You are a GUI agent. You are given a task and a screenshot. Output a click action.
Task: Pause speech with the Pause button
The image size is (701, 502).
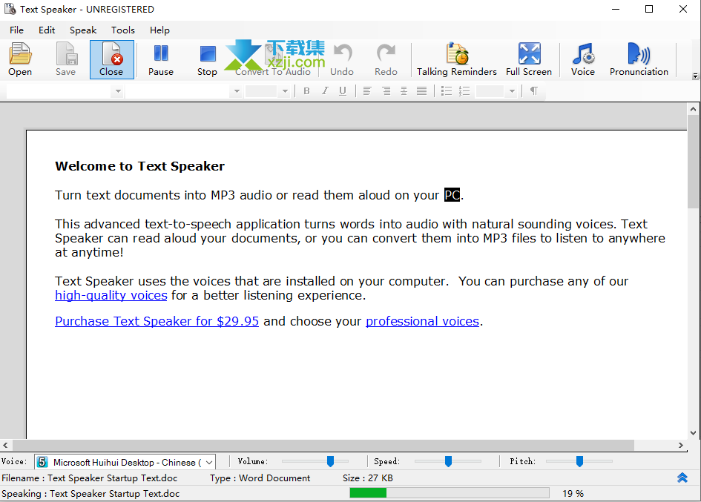tap(161, 59)
